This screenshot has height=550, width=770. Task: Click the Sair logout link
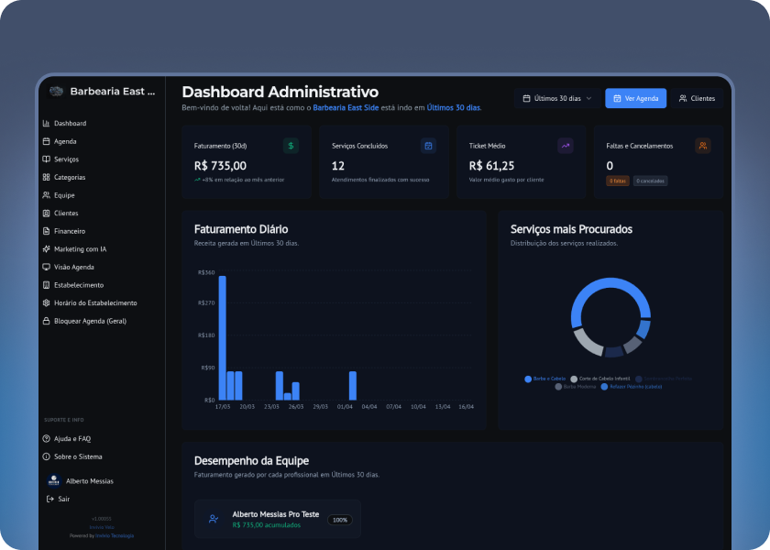coord(59,499)
